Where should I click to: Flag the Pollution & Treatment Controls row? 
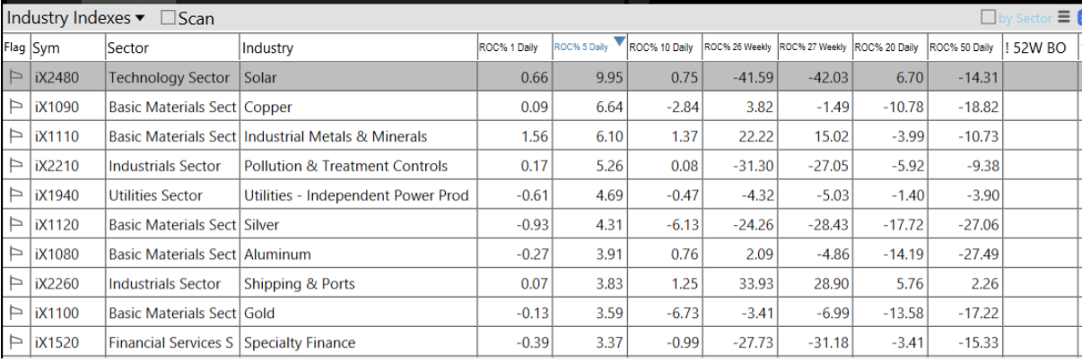pos(15,166)
